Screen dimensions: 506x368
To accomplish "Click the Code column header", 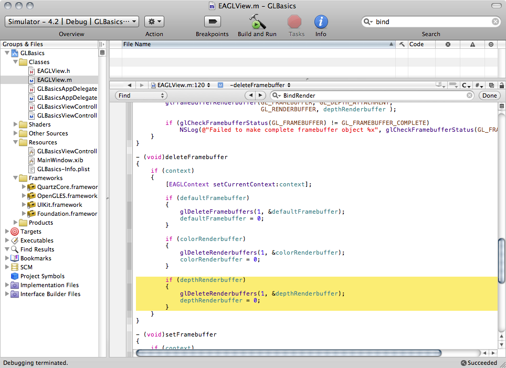I will coord(421,44).
